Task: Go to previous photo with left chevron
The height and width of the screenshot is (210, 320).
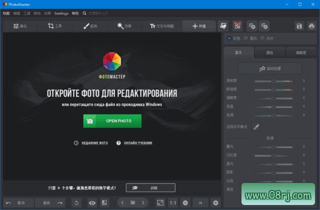Action: 122,202
